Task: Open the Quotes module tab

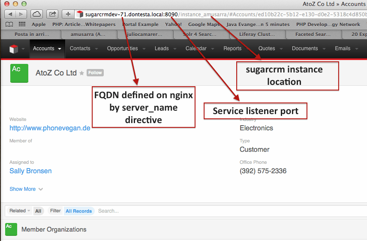Action: tap(267, 48)
